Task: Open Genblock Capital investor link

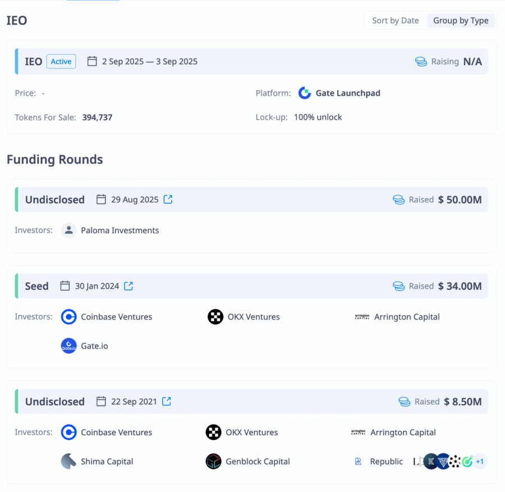Action: 258,462
